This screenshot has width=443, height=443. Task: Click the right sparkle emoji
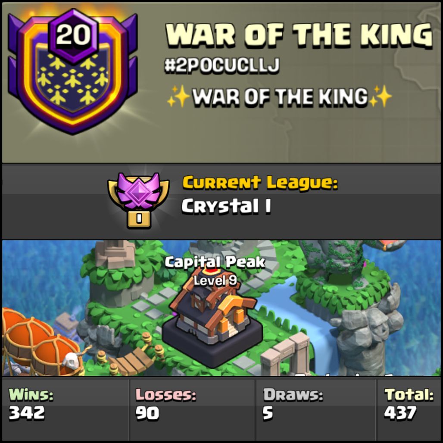380,96
